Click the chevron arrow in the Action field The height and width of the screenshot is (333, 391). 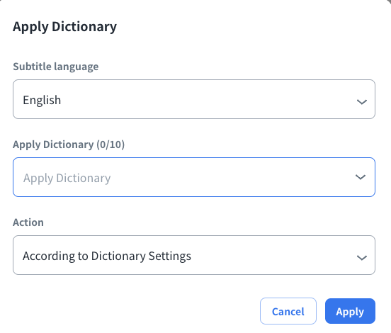click(x=361, y=258)
